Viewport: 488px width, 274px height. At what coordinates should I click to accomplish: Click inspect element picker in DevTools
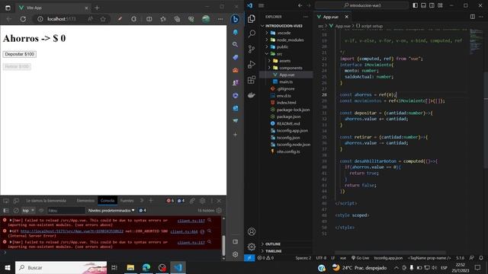coord(6,201)
